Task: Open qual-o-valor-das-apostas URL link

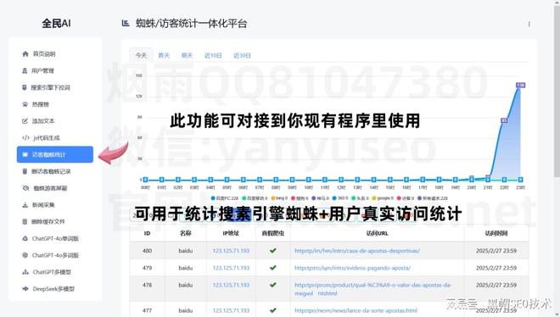Action: tap(372, 289)
